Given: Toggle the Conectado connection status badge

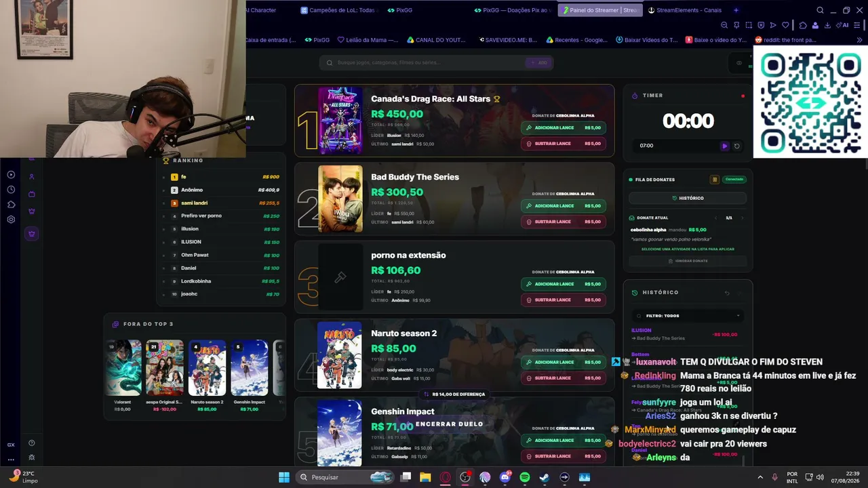Looking at the screenshot, I should point(734,180).
